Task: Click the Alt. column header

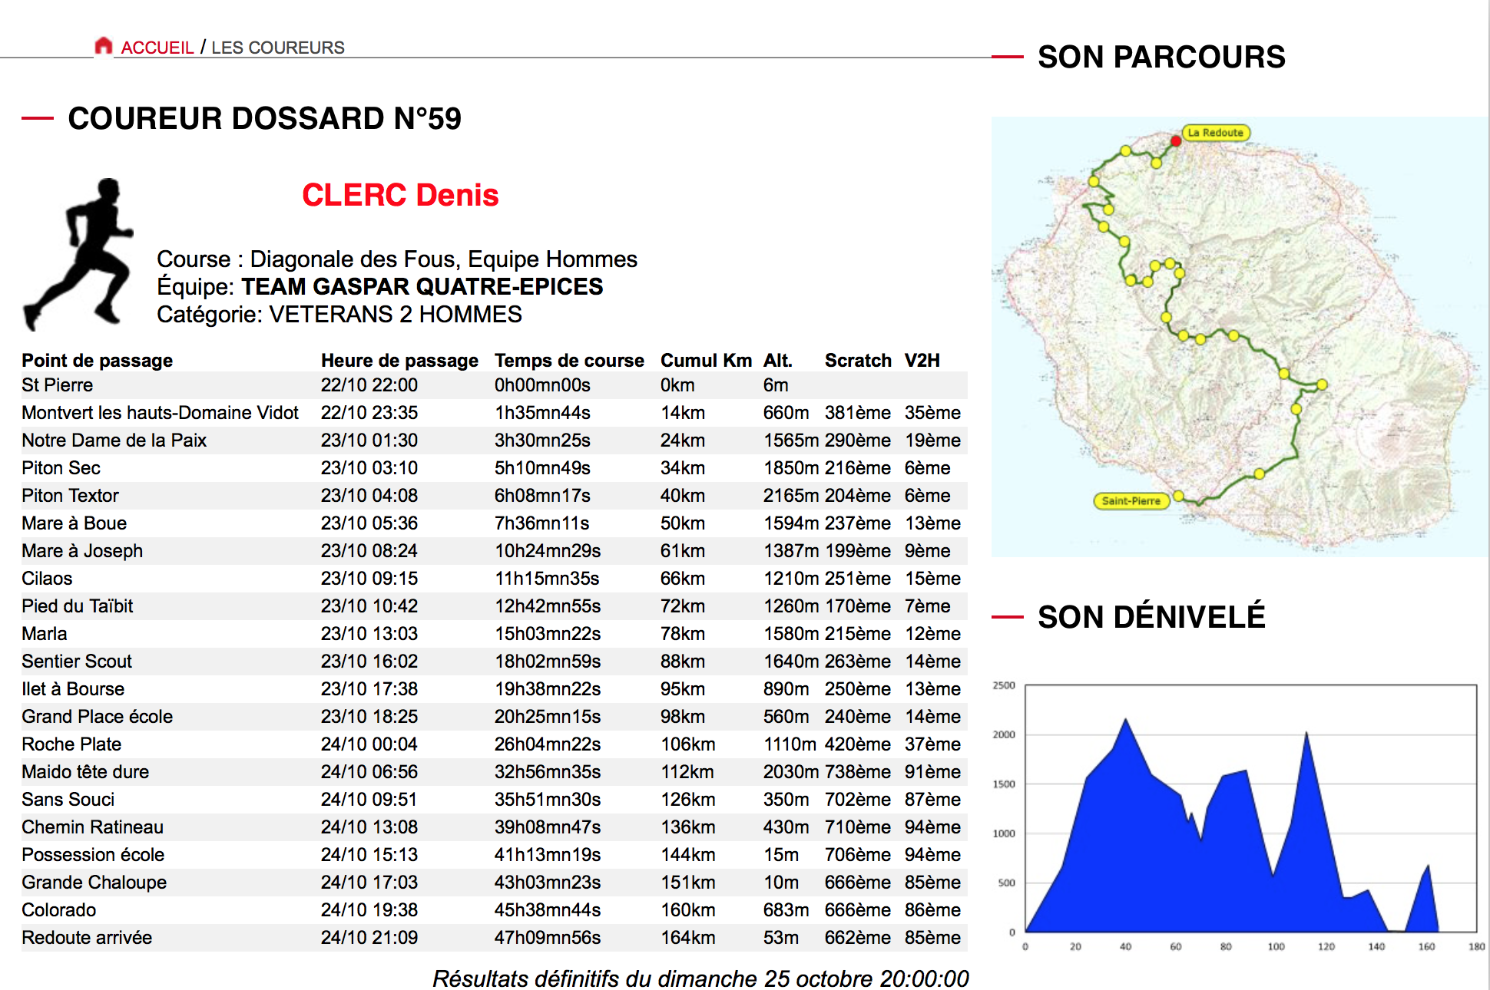Action: point(777,361)
